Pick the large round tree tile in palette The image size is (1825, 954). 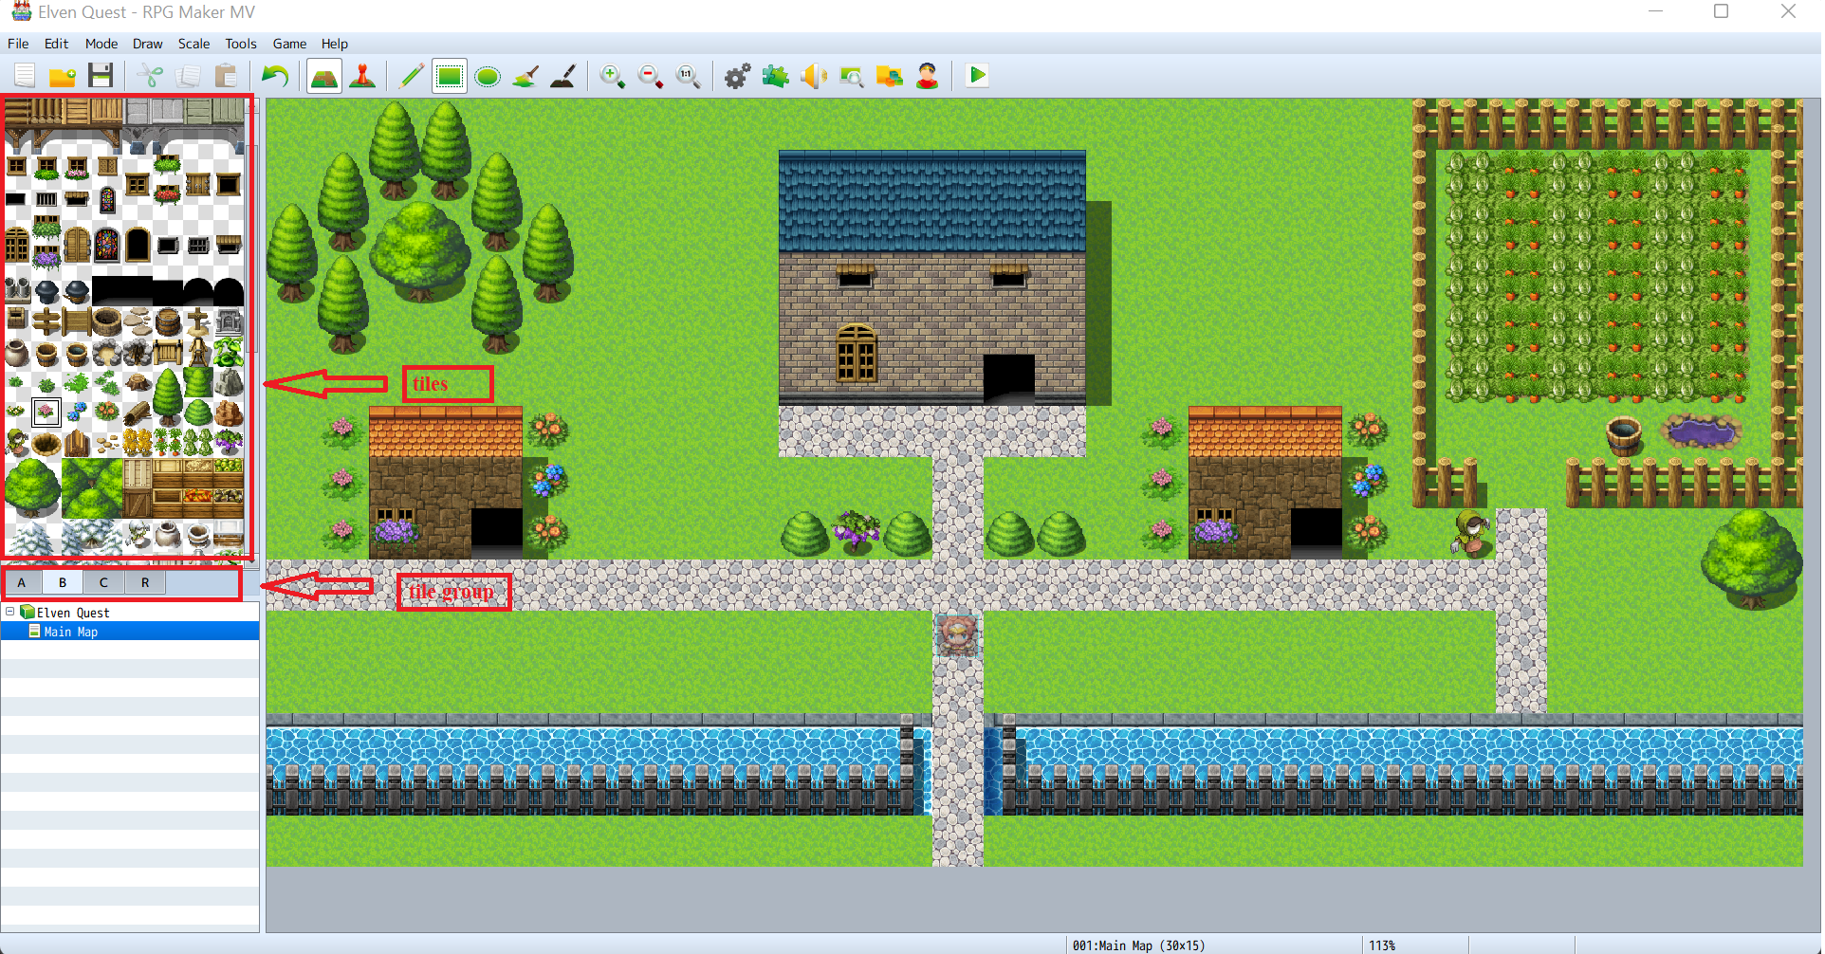coord(32,487)
